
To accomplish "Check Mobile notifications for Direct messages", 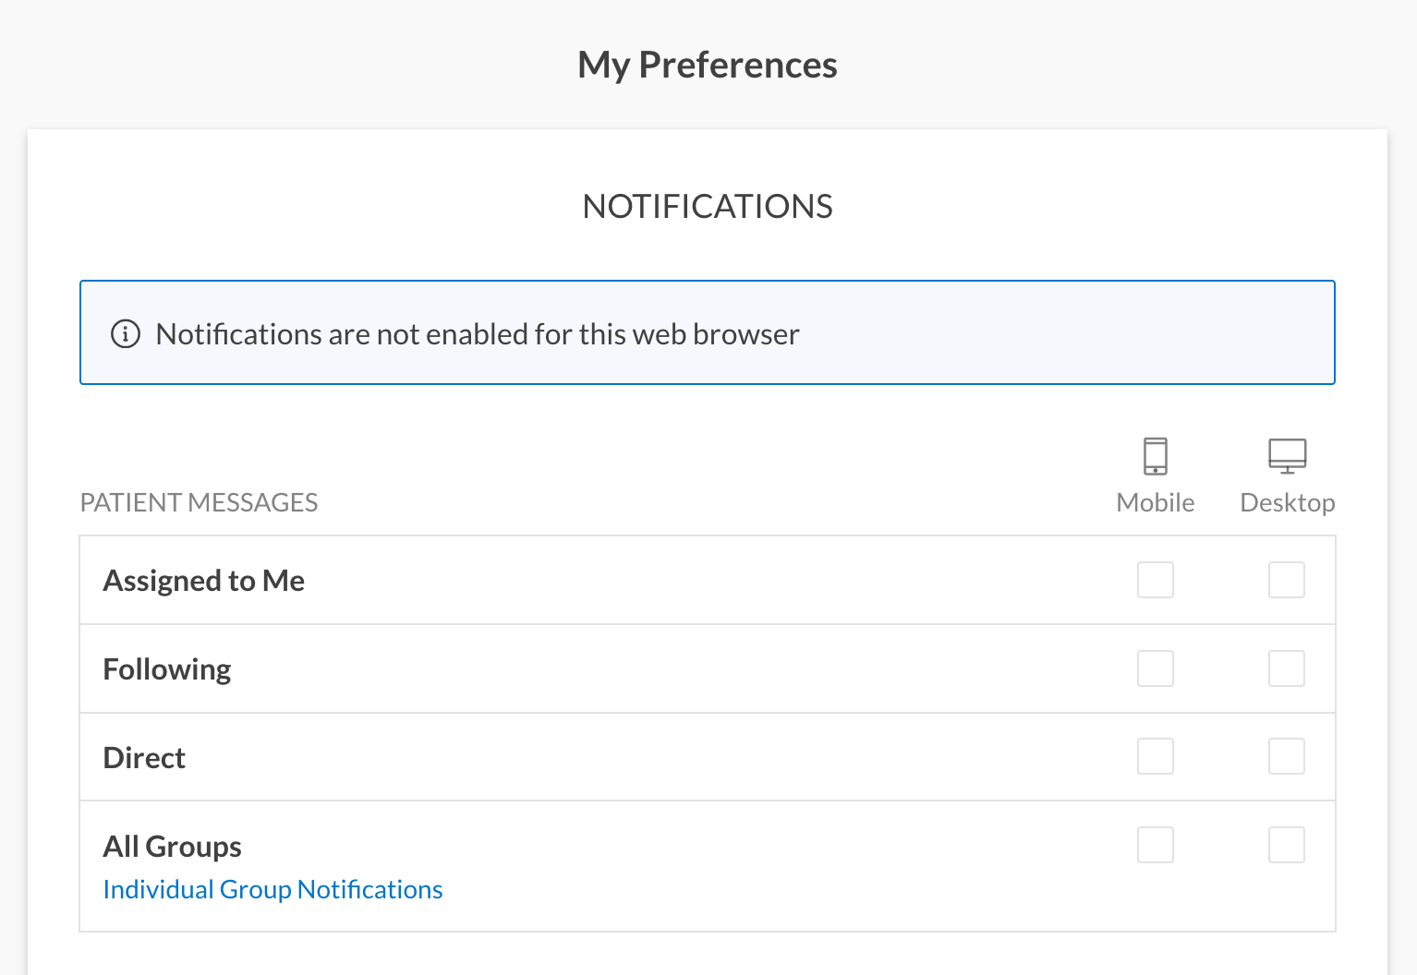I will point(1155,756).
